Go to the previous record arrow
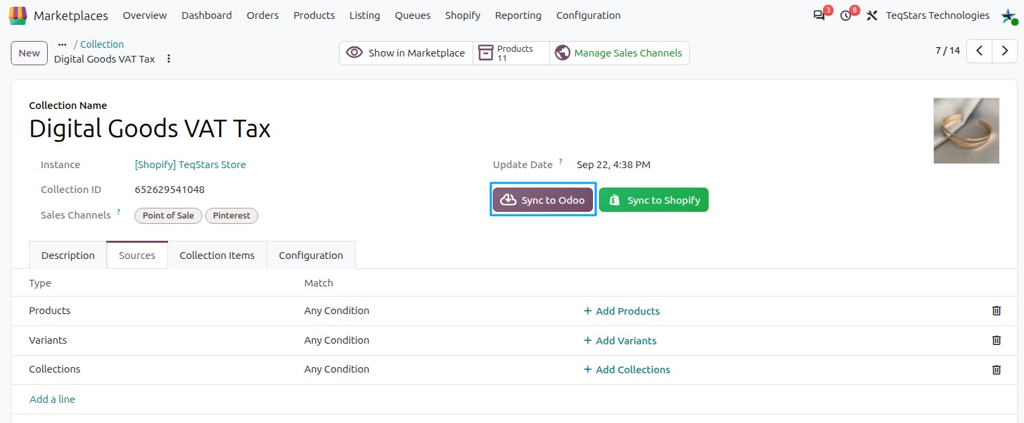Image resolution: width=1024 pixels, height=423 pixels. (x=979, y=51)
